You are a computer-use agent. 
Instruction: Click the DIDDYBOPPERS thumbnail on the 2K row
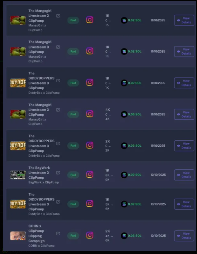click(x=18, y=146)
